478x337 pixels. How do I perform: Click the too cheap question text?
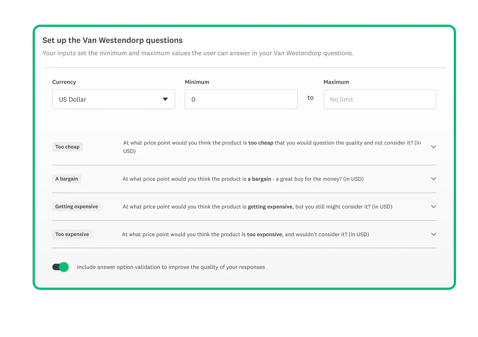pyautogui.click(x=272, y=143)
